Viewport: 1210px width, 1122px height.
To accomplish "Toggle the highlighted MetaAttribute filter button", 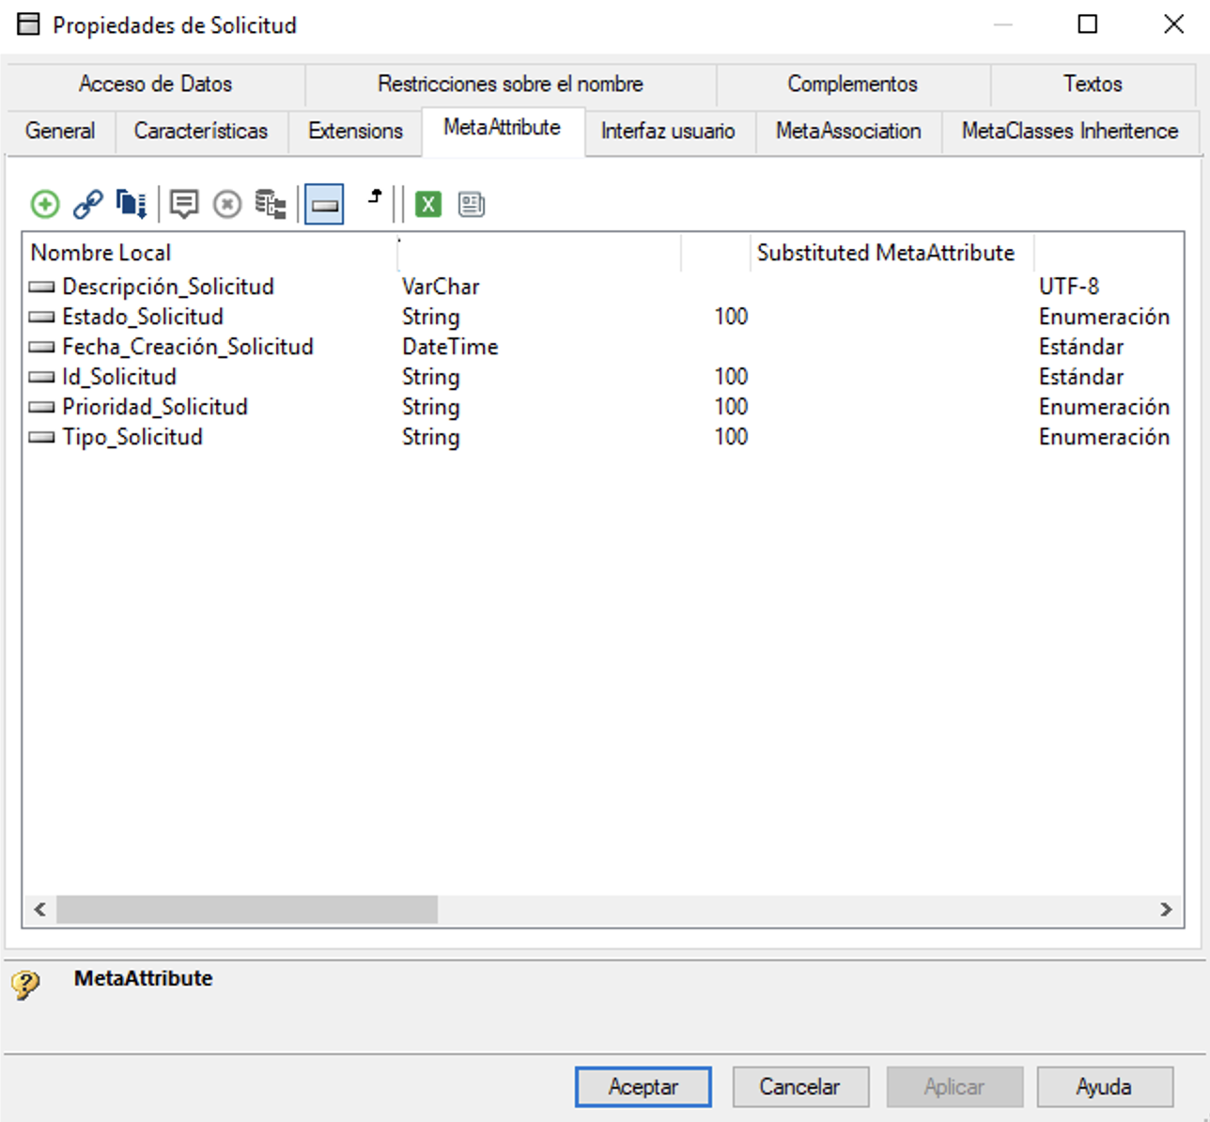I will (x=324, y=204).
